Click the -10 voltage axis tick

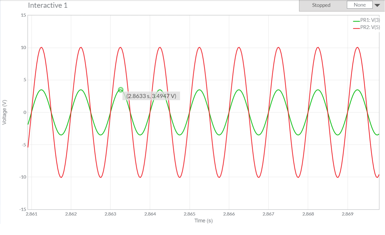[23, 177]
